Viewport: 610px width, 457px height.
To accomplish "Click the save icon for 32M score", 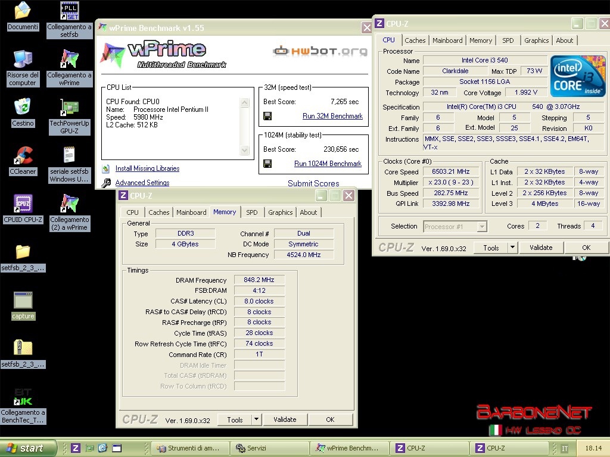I will pyautogui.click(x=267, y=116).
